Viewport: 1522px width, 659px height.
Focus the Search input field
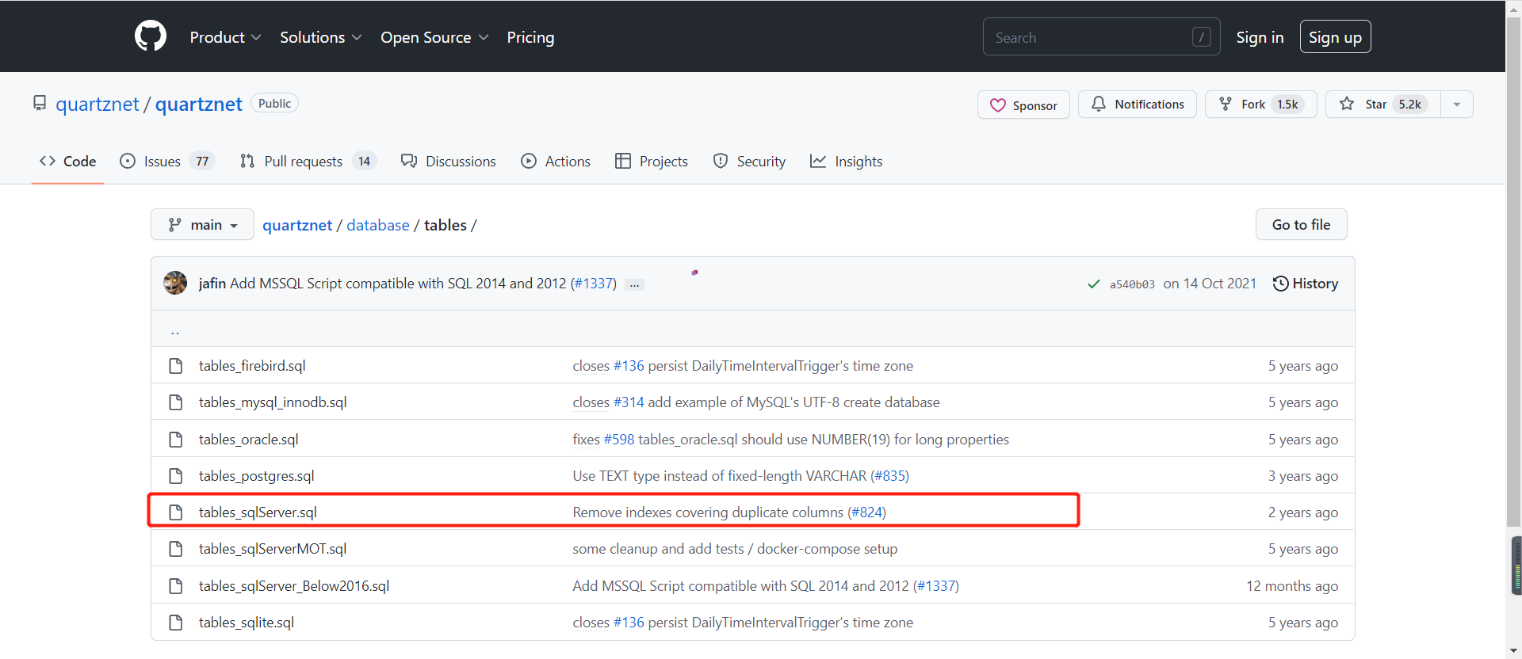[1090, 37]
